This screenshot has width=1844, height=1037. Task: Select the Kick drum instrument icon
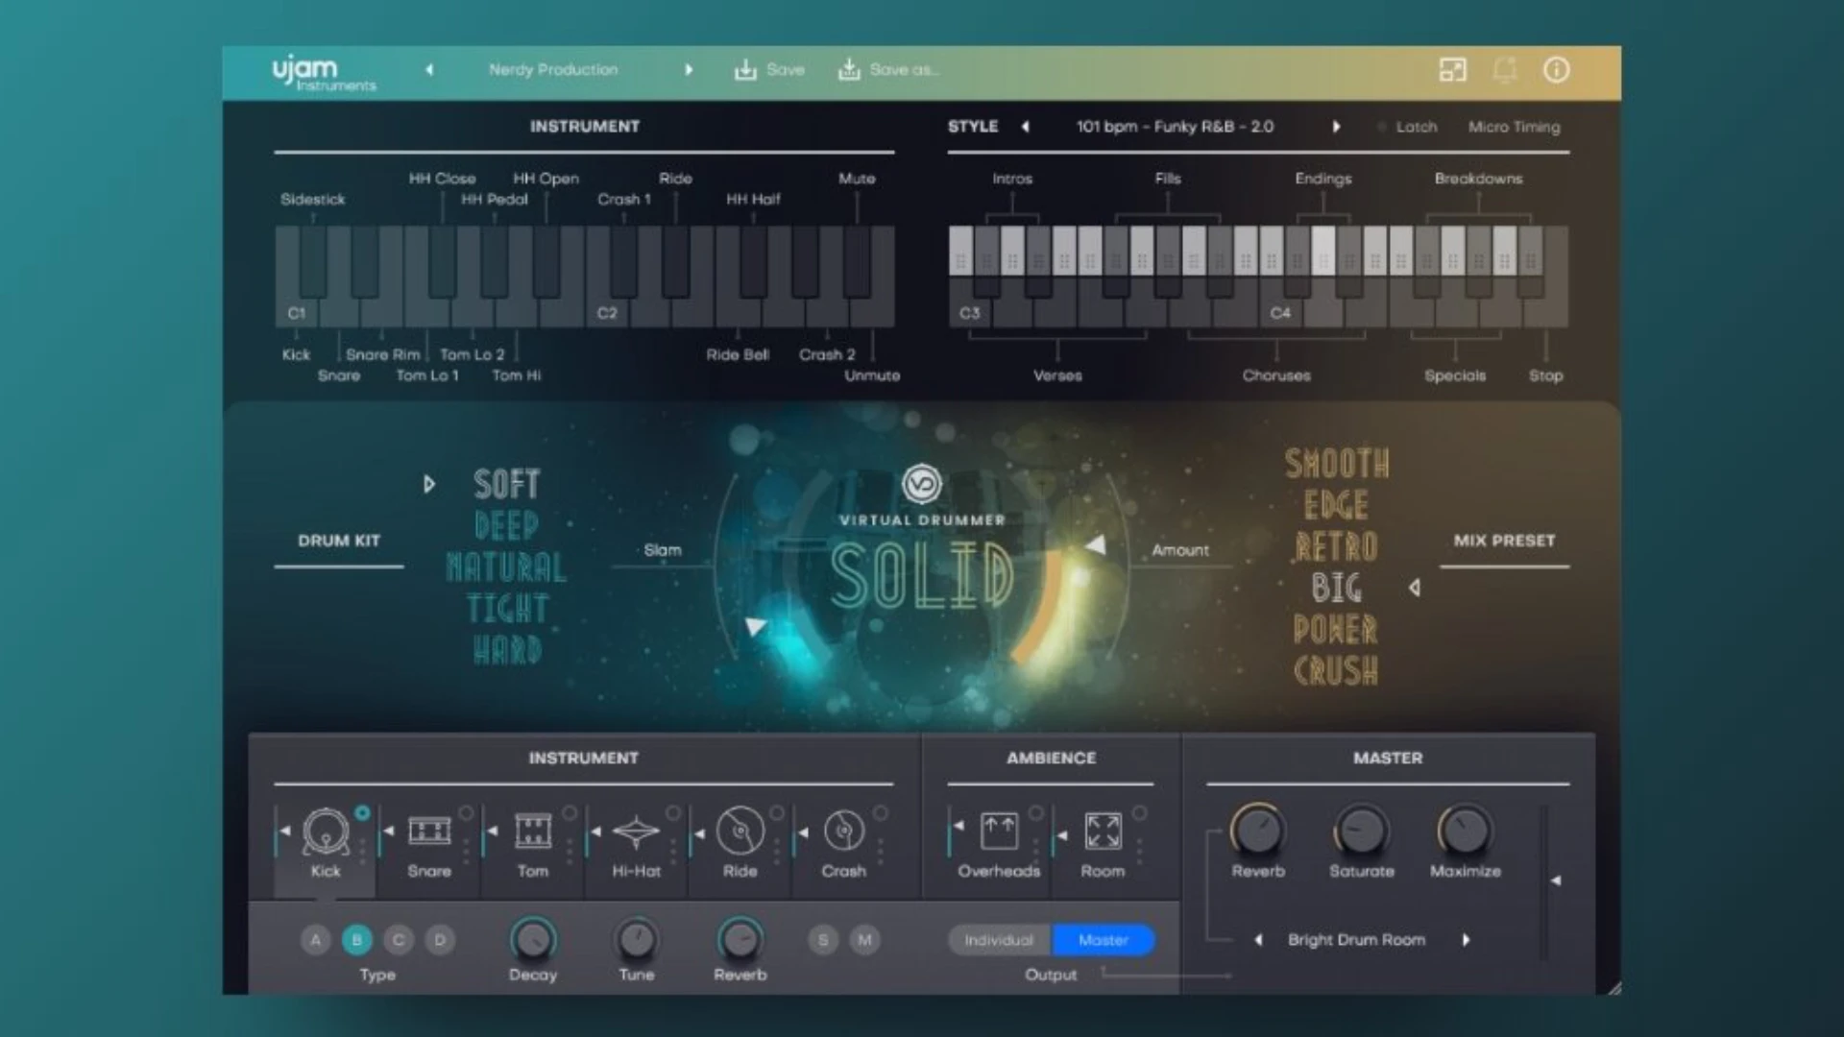[326, 832]
